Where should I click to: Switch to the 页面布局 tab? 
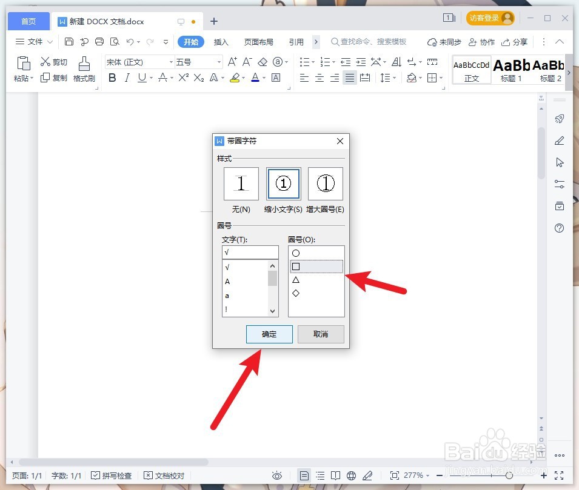tap(258, 42)
